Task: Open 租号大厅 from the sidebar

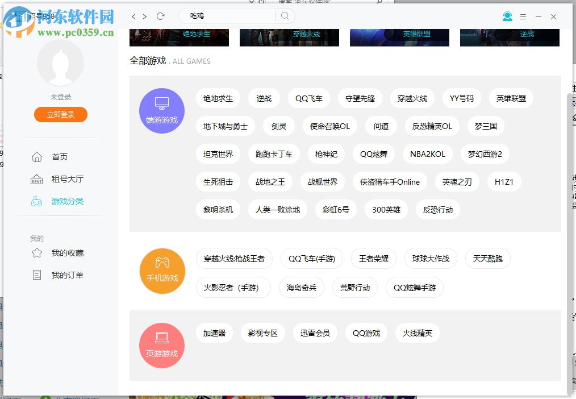Action: tap(65, 179)
